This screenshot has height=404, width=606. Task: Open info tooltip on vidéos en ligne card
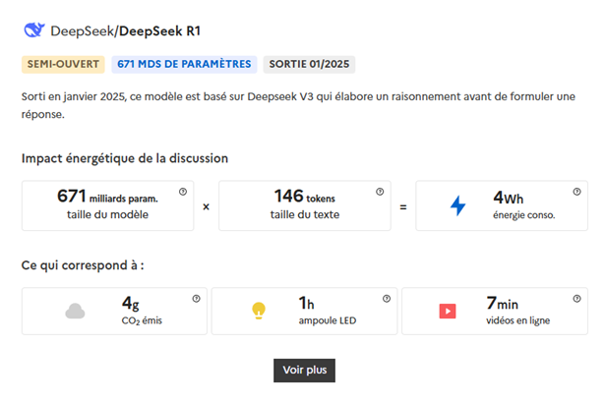577,299
